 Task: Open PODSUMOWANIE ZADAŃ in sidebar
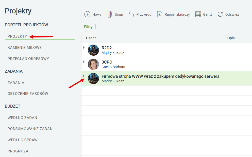point(30,129)
